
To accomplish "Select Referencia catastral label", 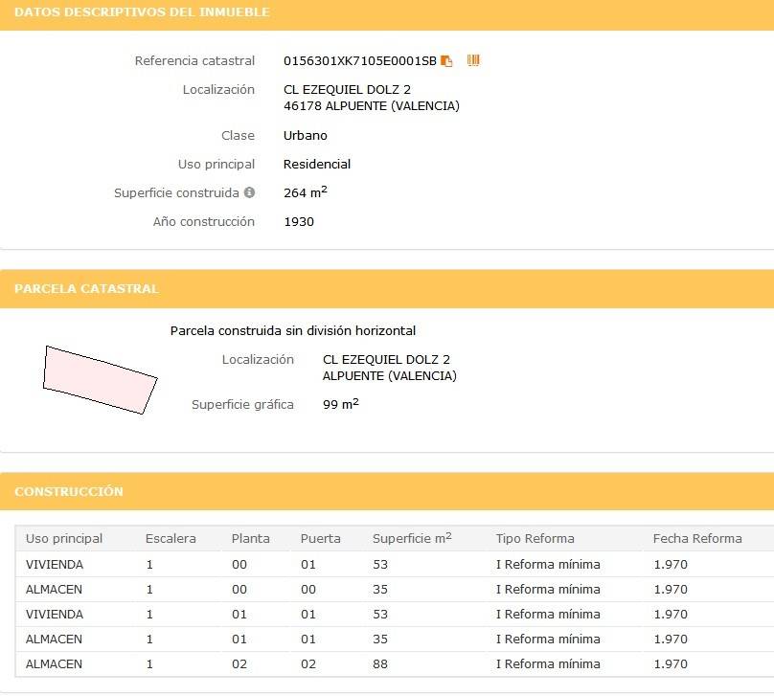I will pos(194,60).
